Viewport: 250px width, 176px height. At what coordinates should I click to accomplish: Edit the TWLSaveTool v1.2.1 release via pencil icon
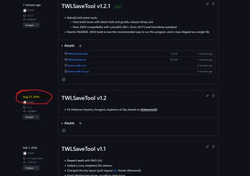(207, 4)
